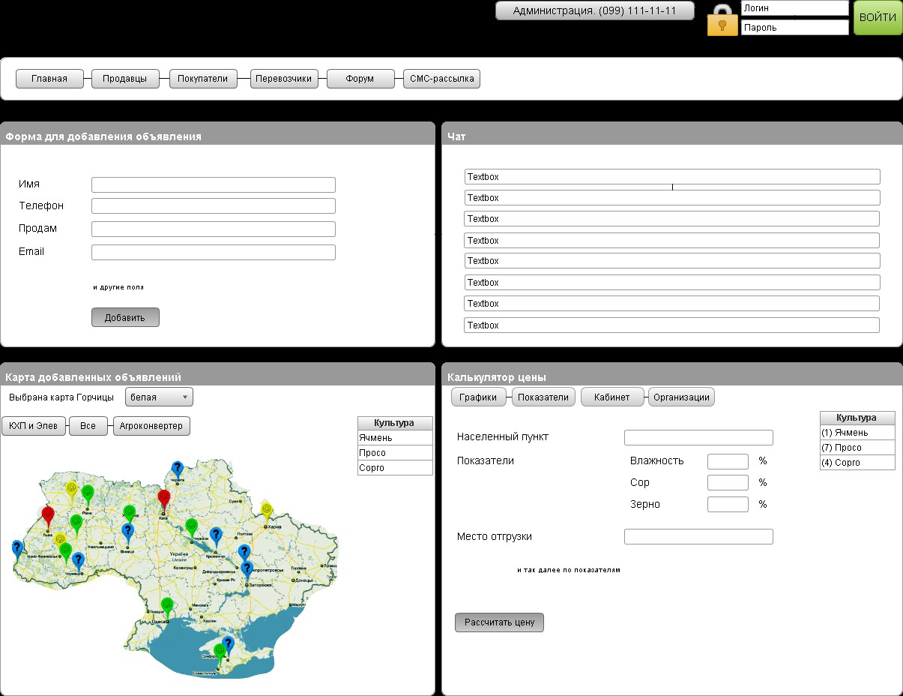Click the red map pin at Львів

tap(48, 517)
